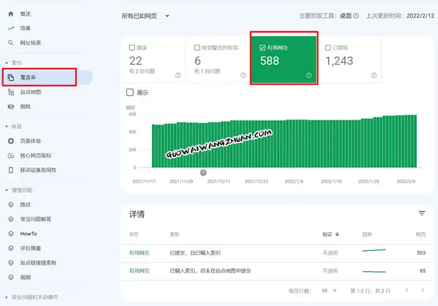This screenshot has height=306, width=438.
Task: Untick the 有效网页 checkbox
Action: pos(263,48)
